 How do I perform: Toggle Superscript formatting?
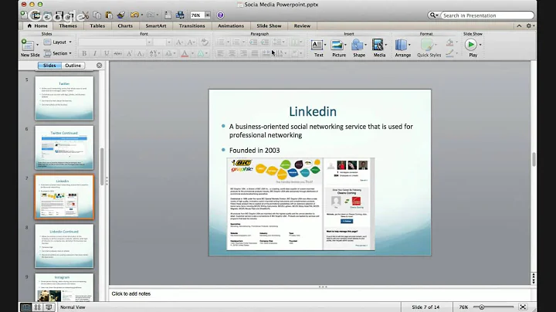130,53
